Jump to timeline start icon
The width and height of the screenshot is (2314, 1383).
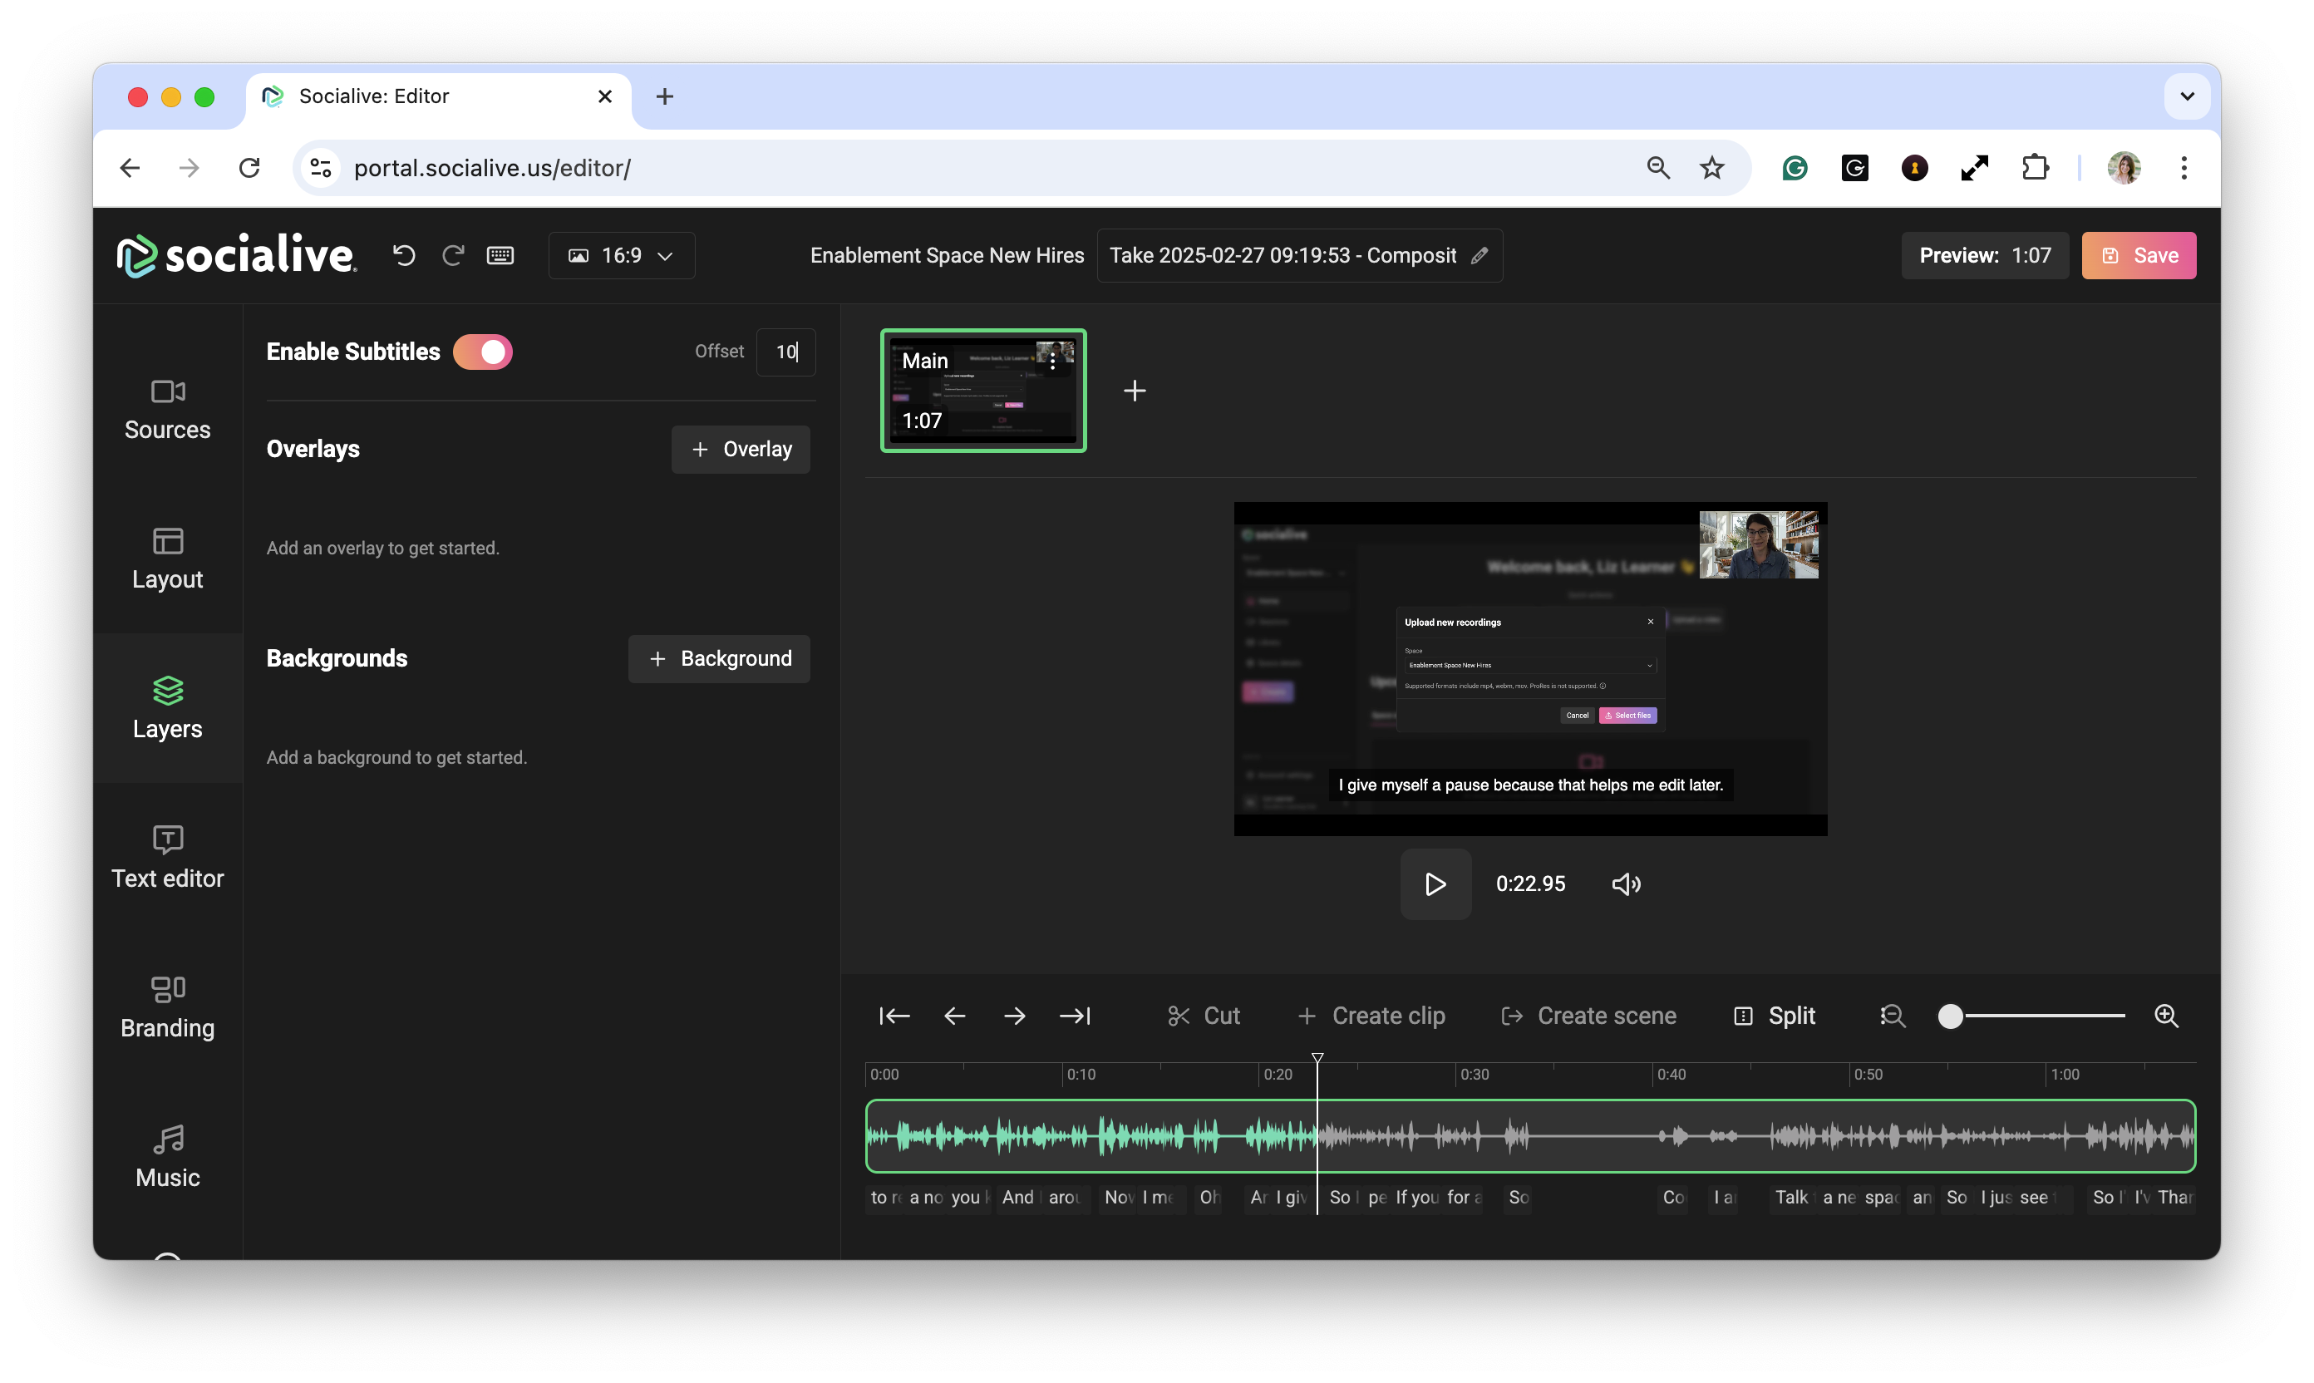click(x=894, y=1016)
